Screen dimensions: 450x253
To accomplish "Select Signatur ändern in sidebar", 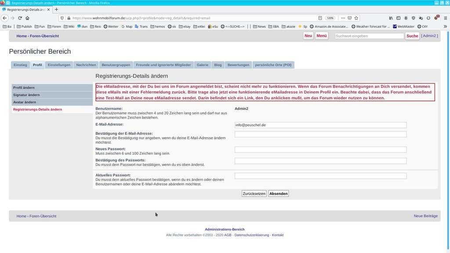I will coord(52,95).
